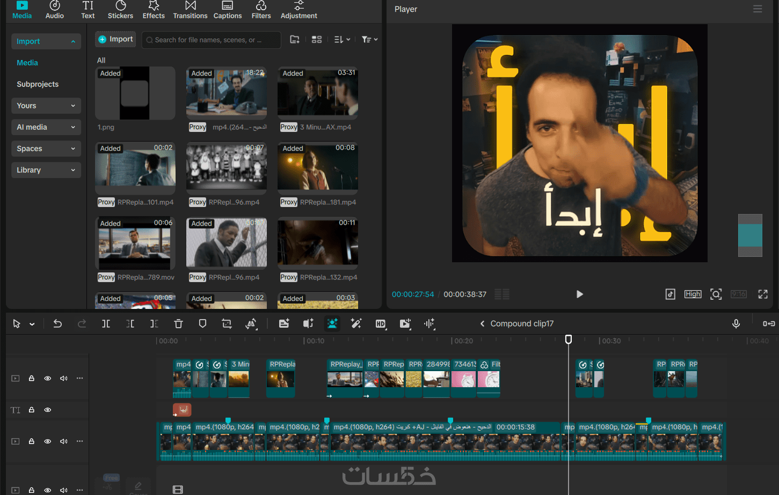The height and width of the screenshot is (495, 779).
Task: Click the delete-right trim tool
Action: [x=154, y=323]
